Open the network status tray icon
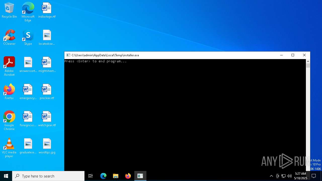 pyautogui.click(x=284, y=176)
